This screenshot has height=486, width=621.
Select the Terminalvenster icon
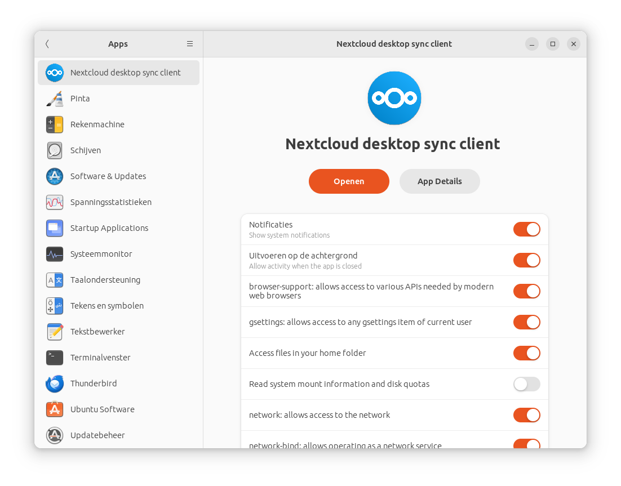point(55,358)
